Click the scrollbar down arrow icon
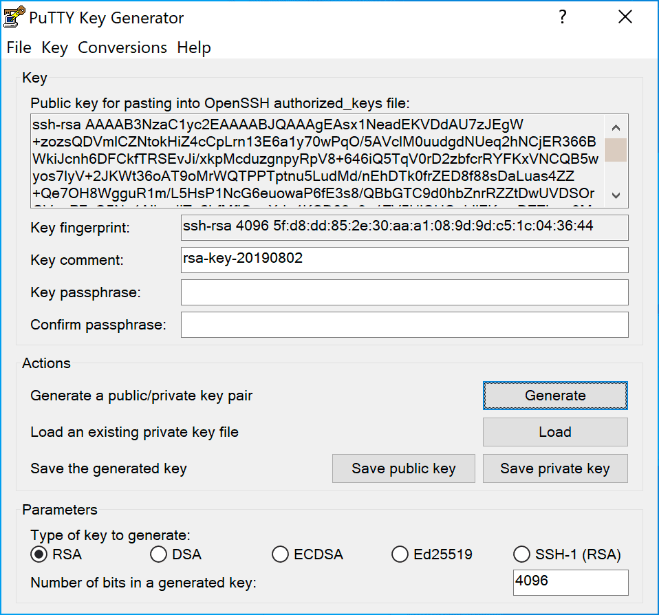 [616, 195]
